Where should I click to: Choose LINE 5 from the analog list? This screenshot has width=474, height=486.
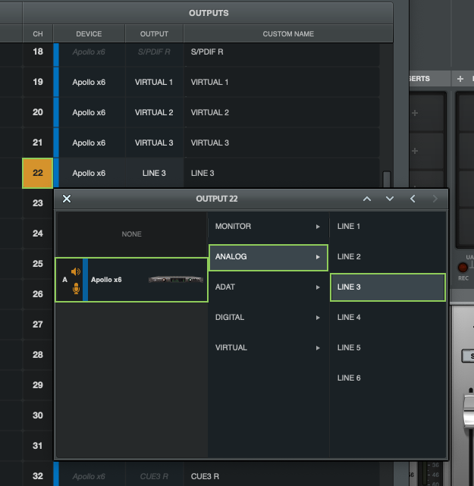pyautogui.click(x=387, y=348)
